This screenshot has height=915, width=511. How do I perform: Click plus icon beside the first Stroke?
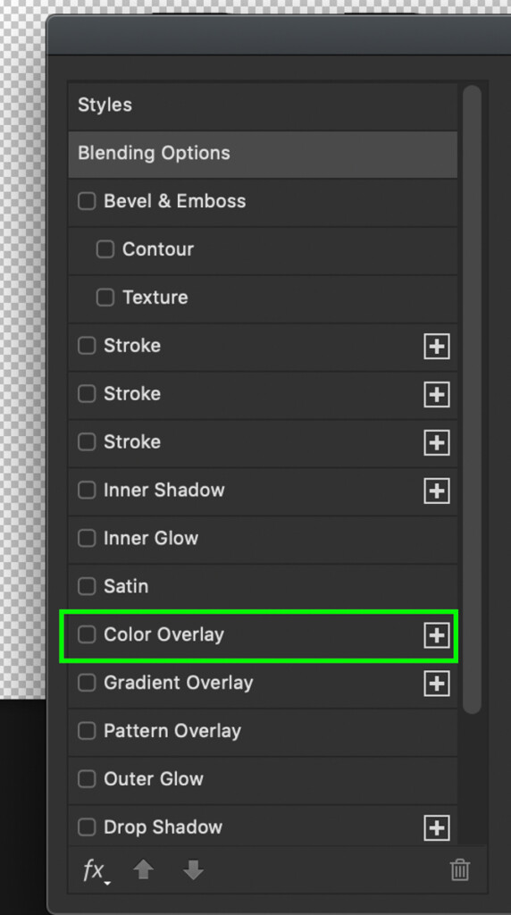436,347
